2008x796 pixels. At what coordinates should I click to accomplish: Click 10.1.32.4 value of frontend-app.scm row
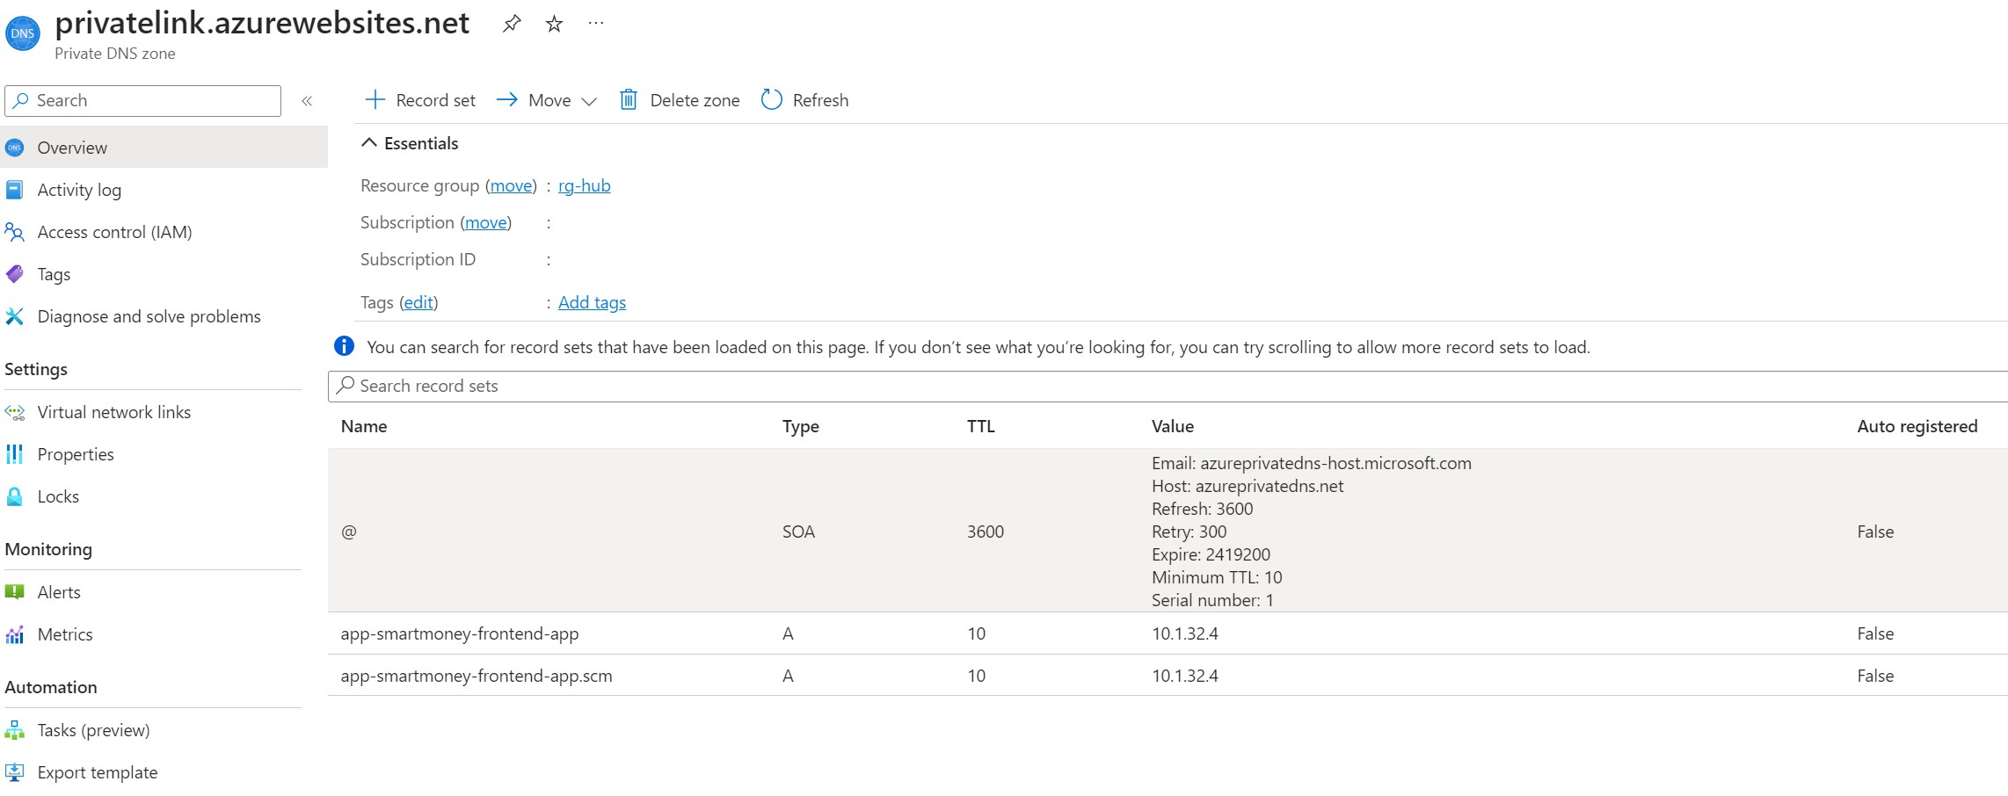1185,676
